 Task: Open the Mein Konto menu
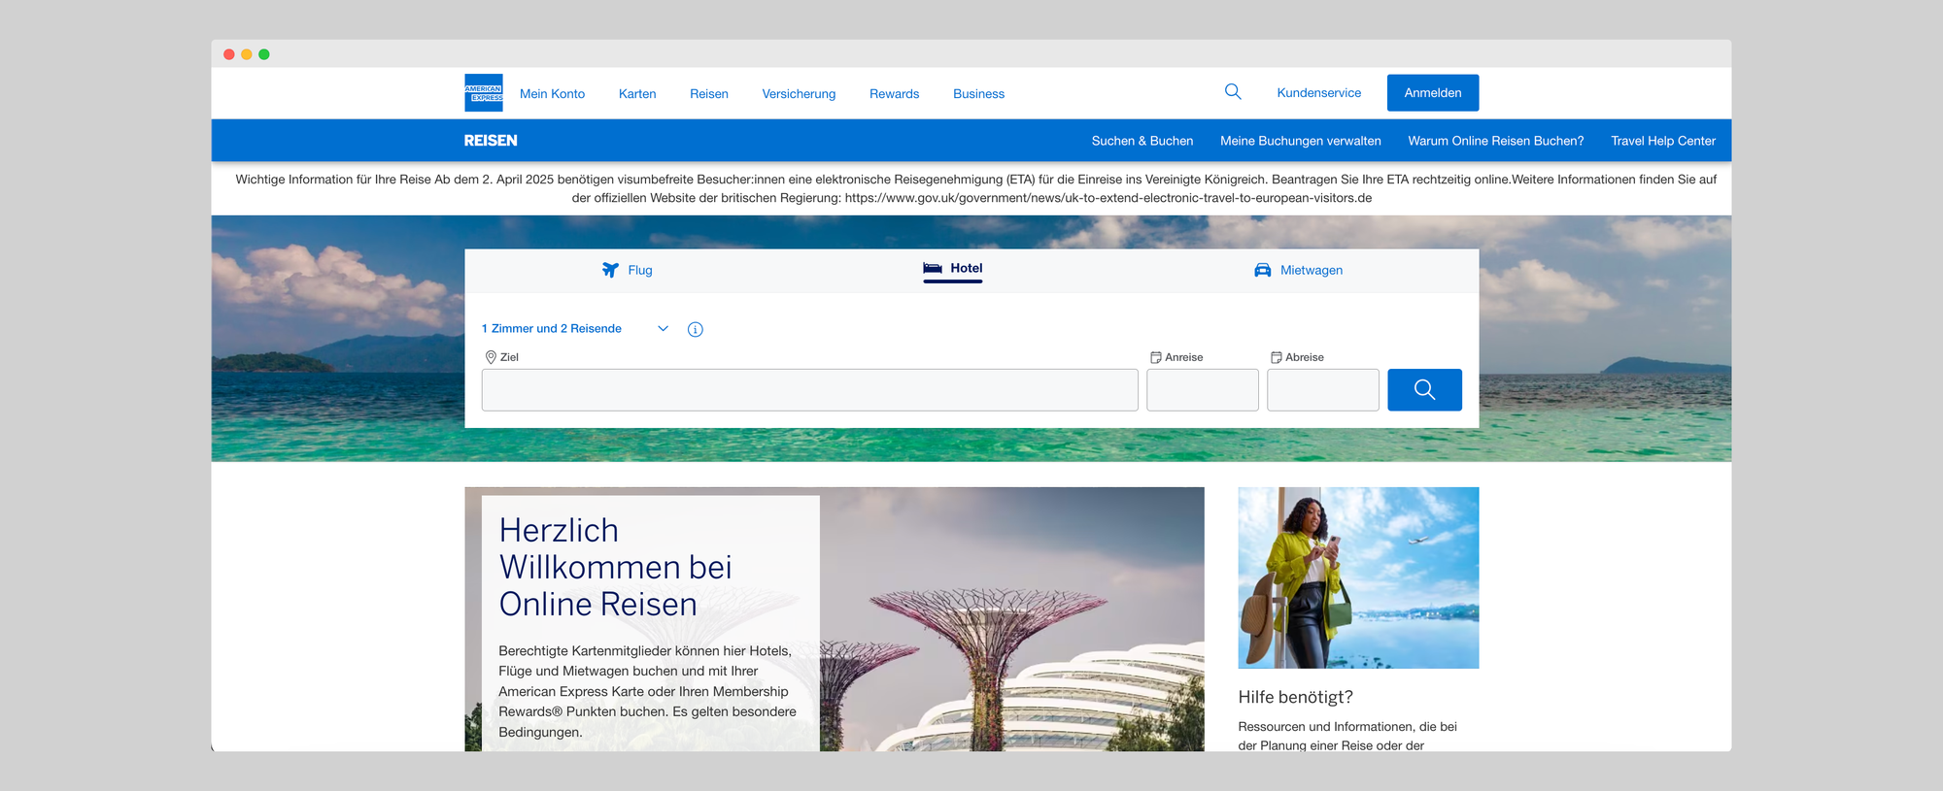click(x=552, y=94)
